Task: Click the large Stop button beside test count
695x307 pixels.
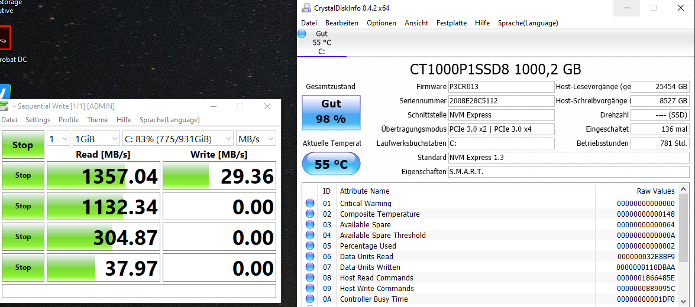Action: (22, 145)
